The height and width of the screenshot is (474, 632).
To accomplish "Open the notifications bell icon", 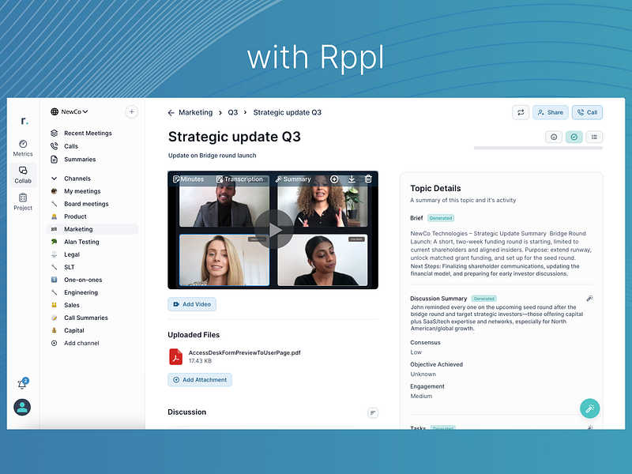I will pos(22,382).
